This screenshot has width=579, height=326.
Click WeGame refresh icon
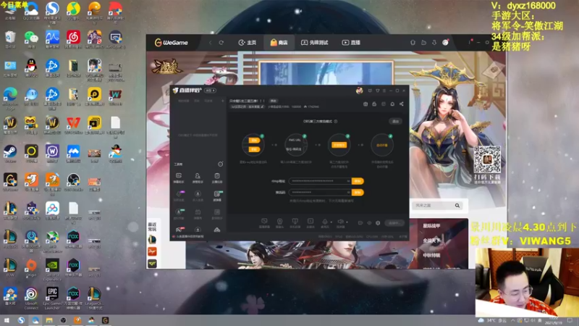point(221,43)
